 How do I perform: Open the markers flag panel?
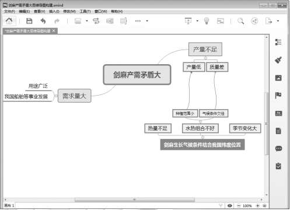pos(278,95)
